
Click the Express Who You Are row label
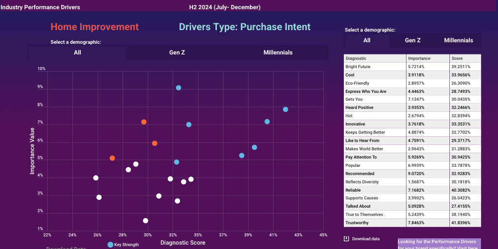(366, 91)
